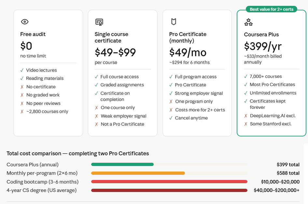Screen dimensions: 308x204
Task: Click '~$33/month billed annually' caption
Action: pyautogui.click(x=263, y=59)
